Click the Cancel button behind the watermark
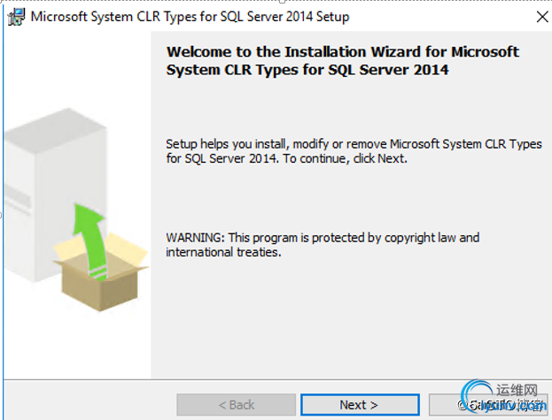This screenshot has height=420, width=552. (x=488, y=405)
